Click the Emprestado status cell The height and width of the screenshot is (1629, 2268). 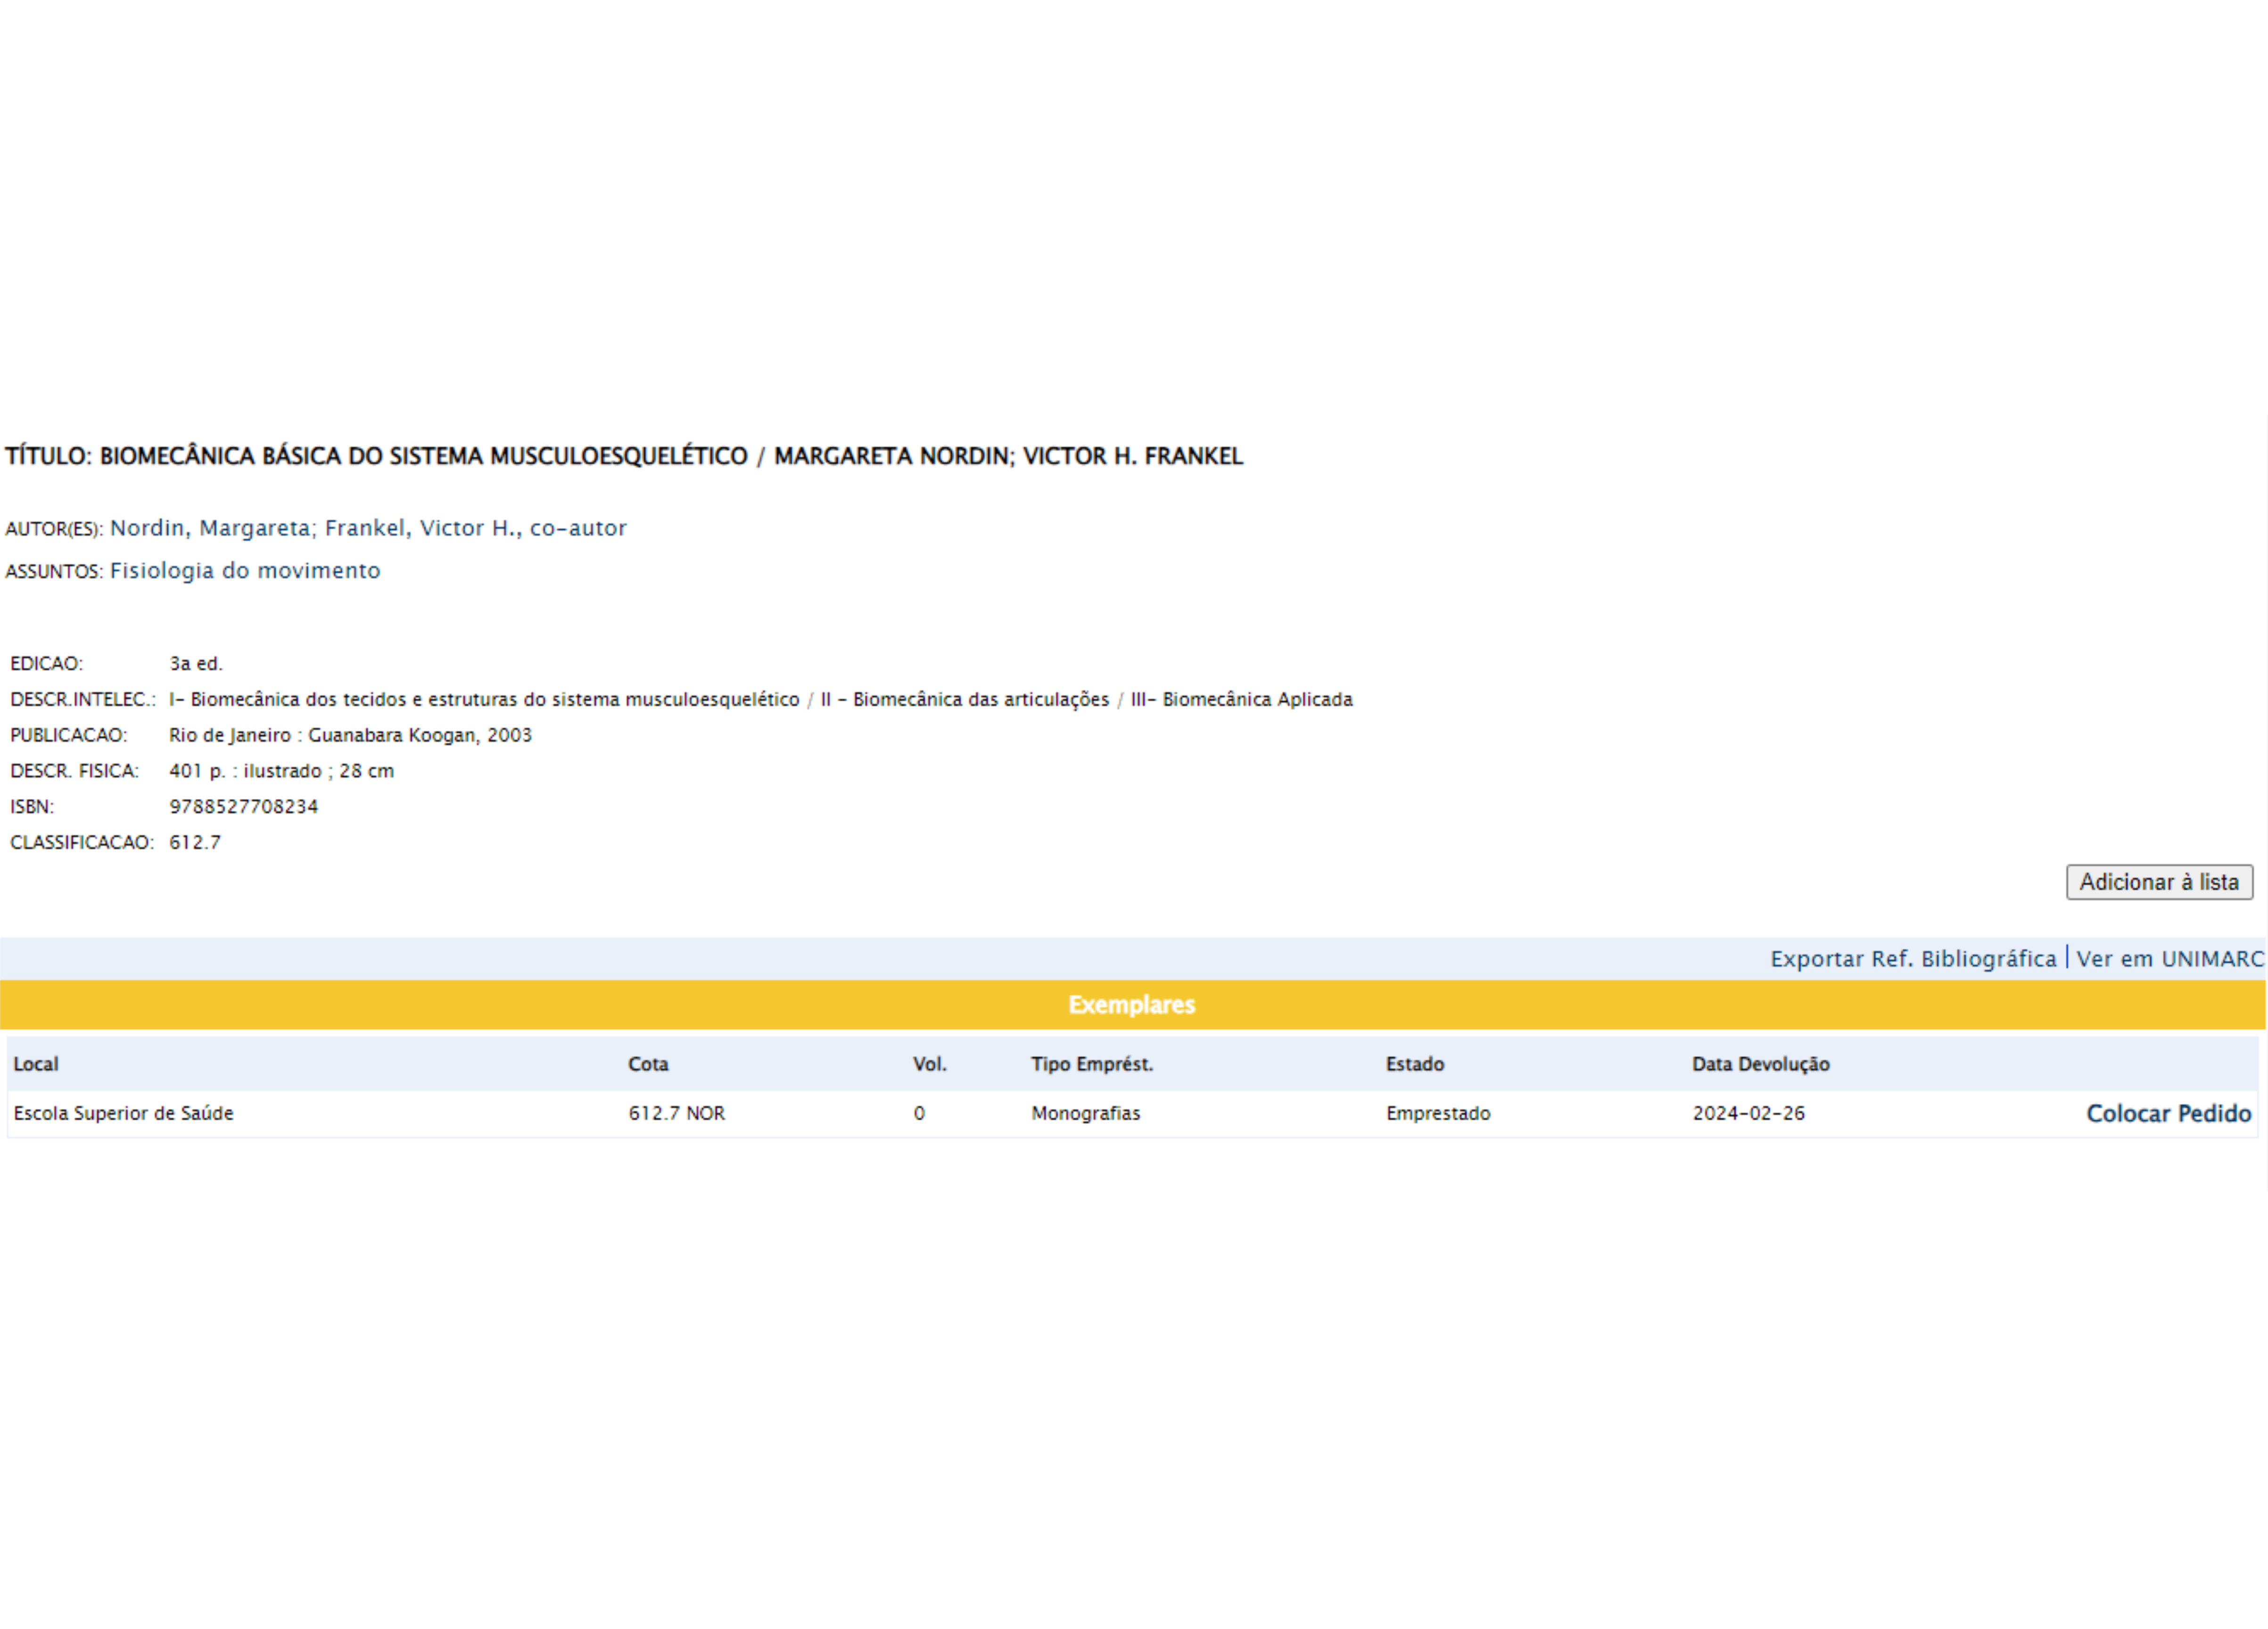1437,1113
